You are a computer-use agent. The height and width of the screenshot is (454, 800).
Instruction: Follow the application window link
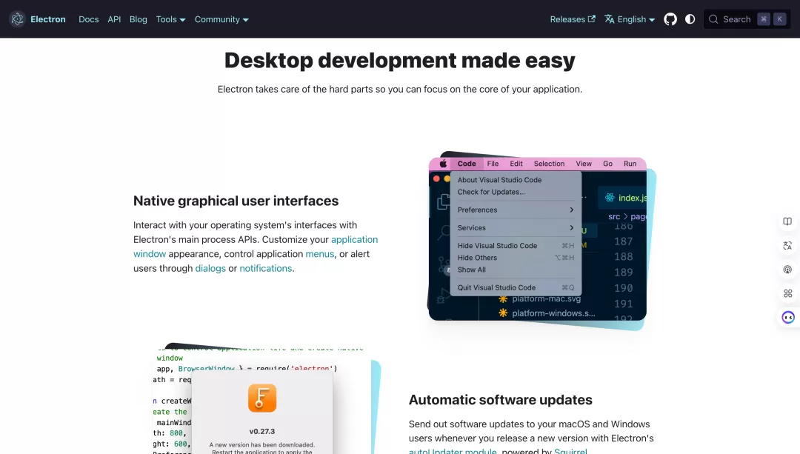point(354,240)
